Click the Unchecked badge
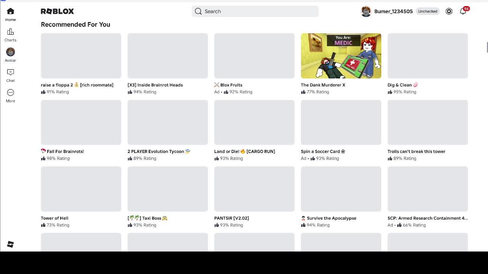The height and width of the screenshot is (274, 488). pos(427,11)
